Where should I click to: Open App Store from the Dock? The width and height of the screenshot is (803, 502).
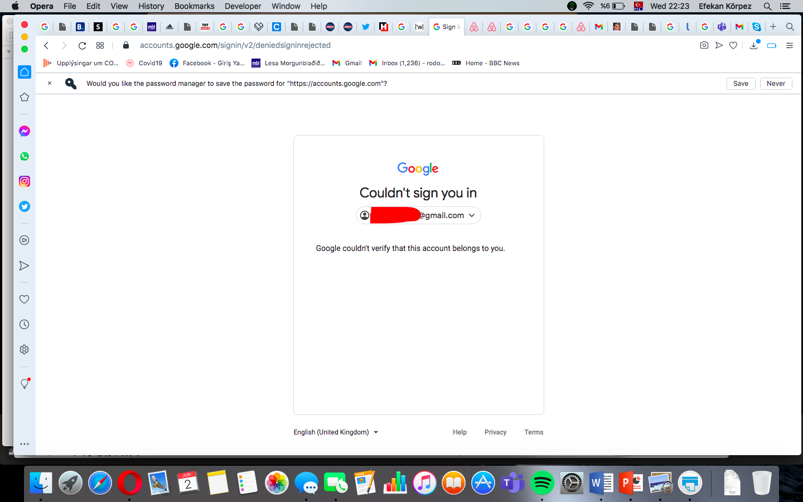coord(483,483)
